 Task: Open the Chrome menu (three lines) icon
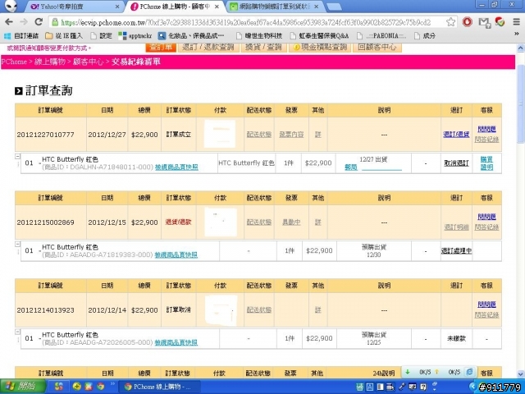click(x=516, y=22)
